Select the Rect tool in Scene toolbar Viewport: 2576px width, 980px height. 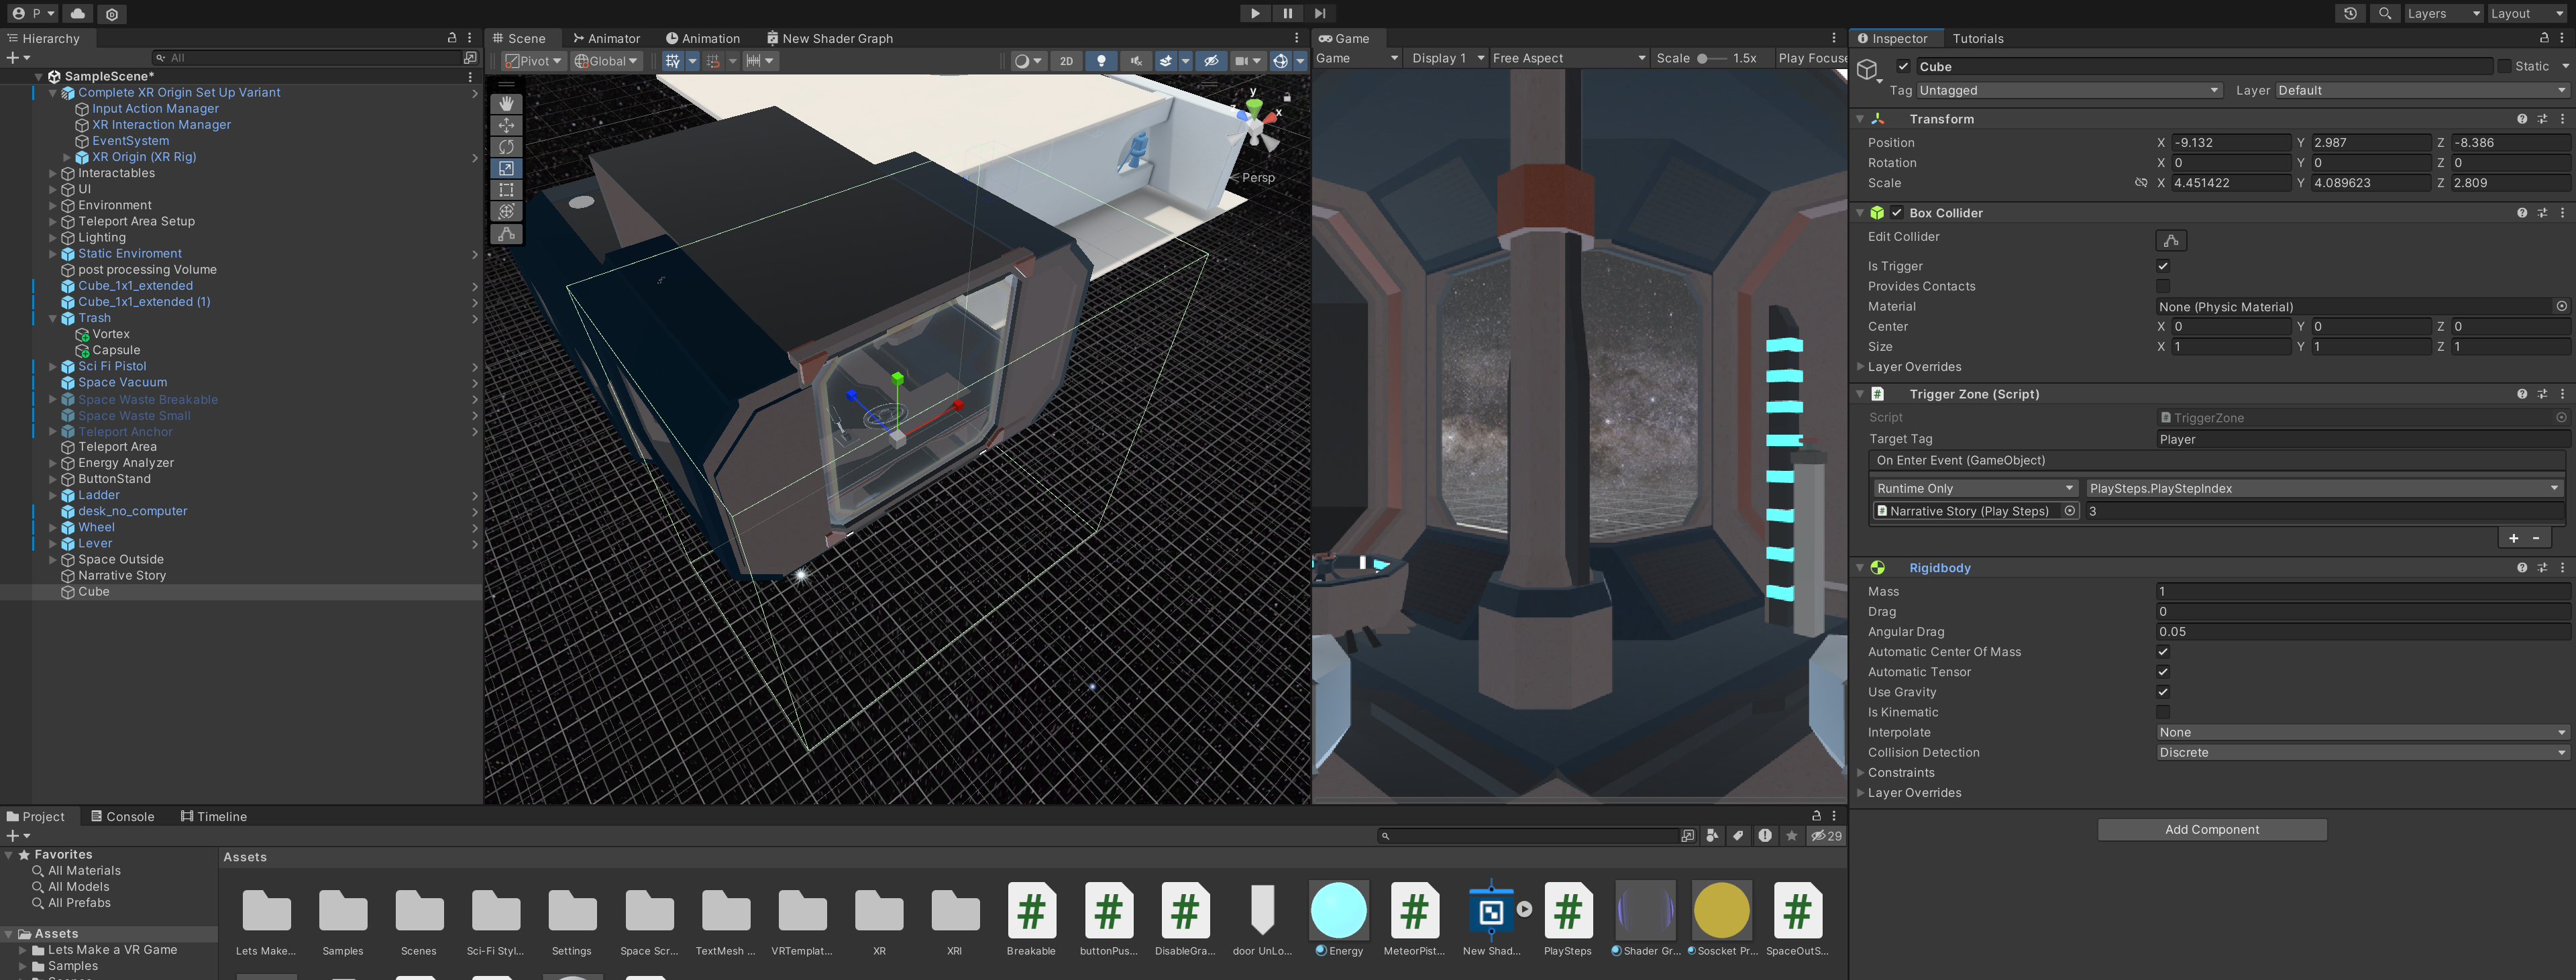[506, 190]
